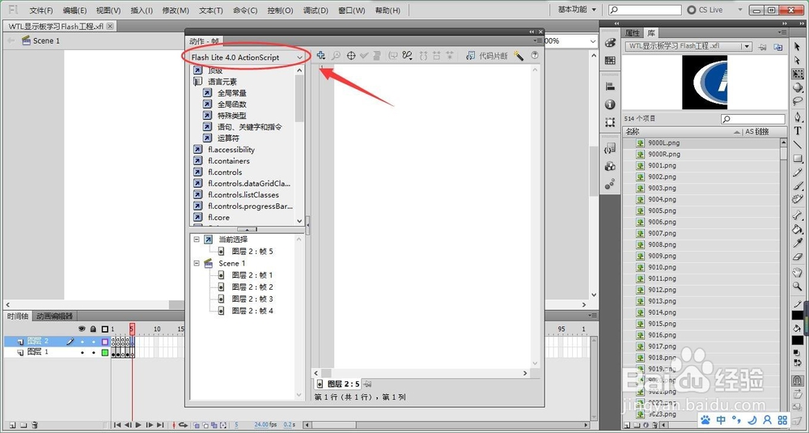
Task: Expand the fl.controls package entry
Action: (197, 172)
